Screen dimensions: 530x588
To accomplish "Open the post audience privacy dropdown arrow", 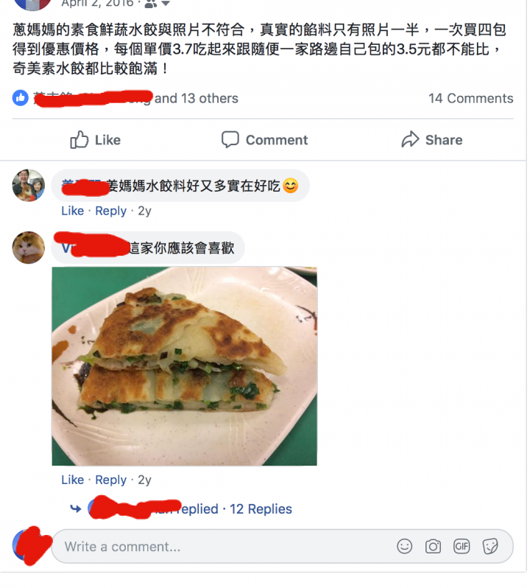I will [x=165, y=4].
